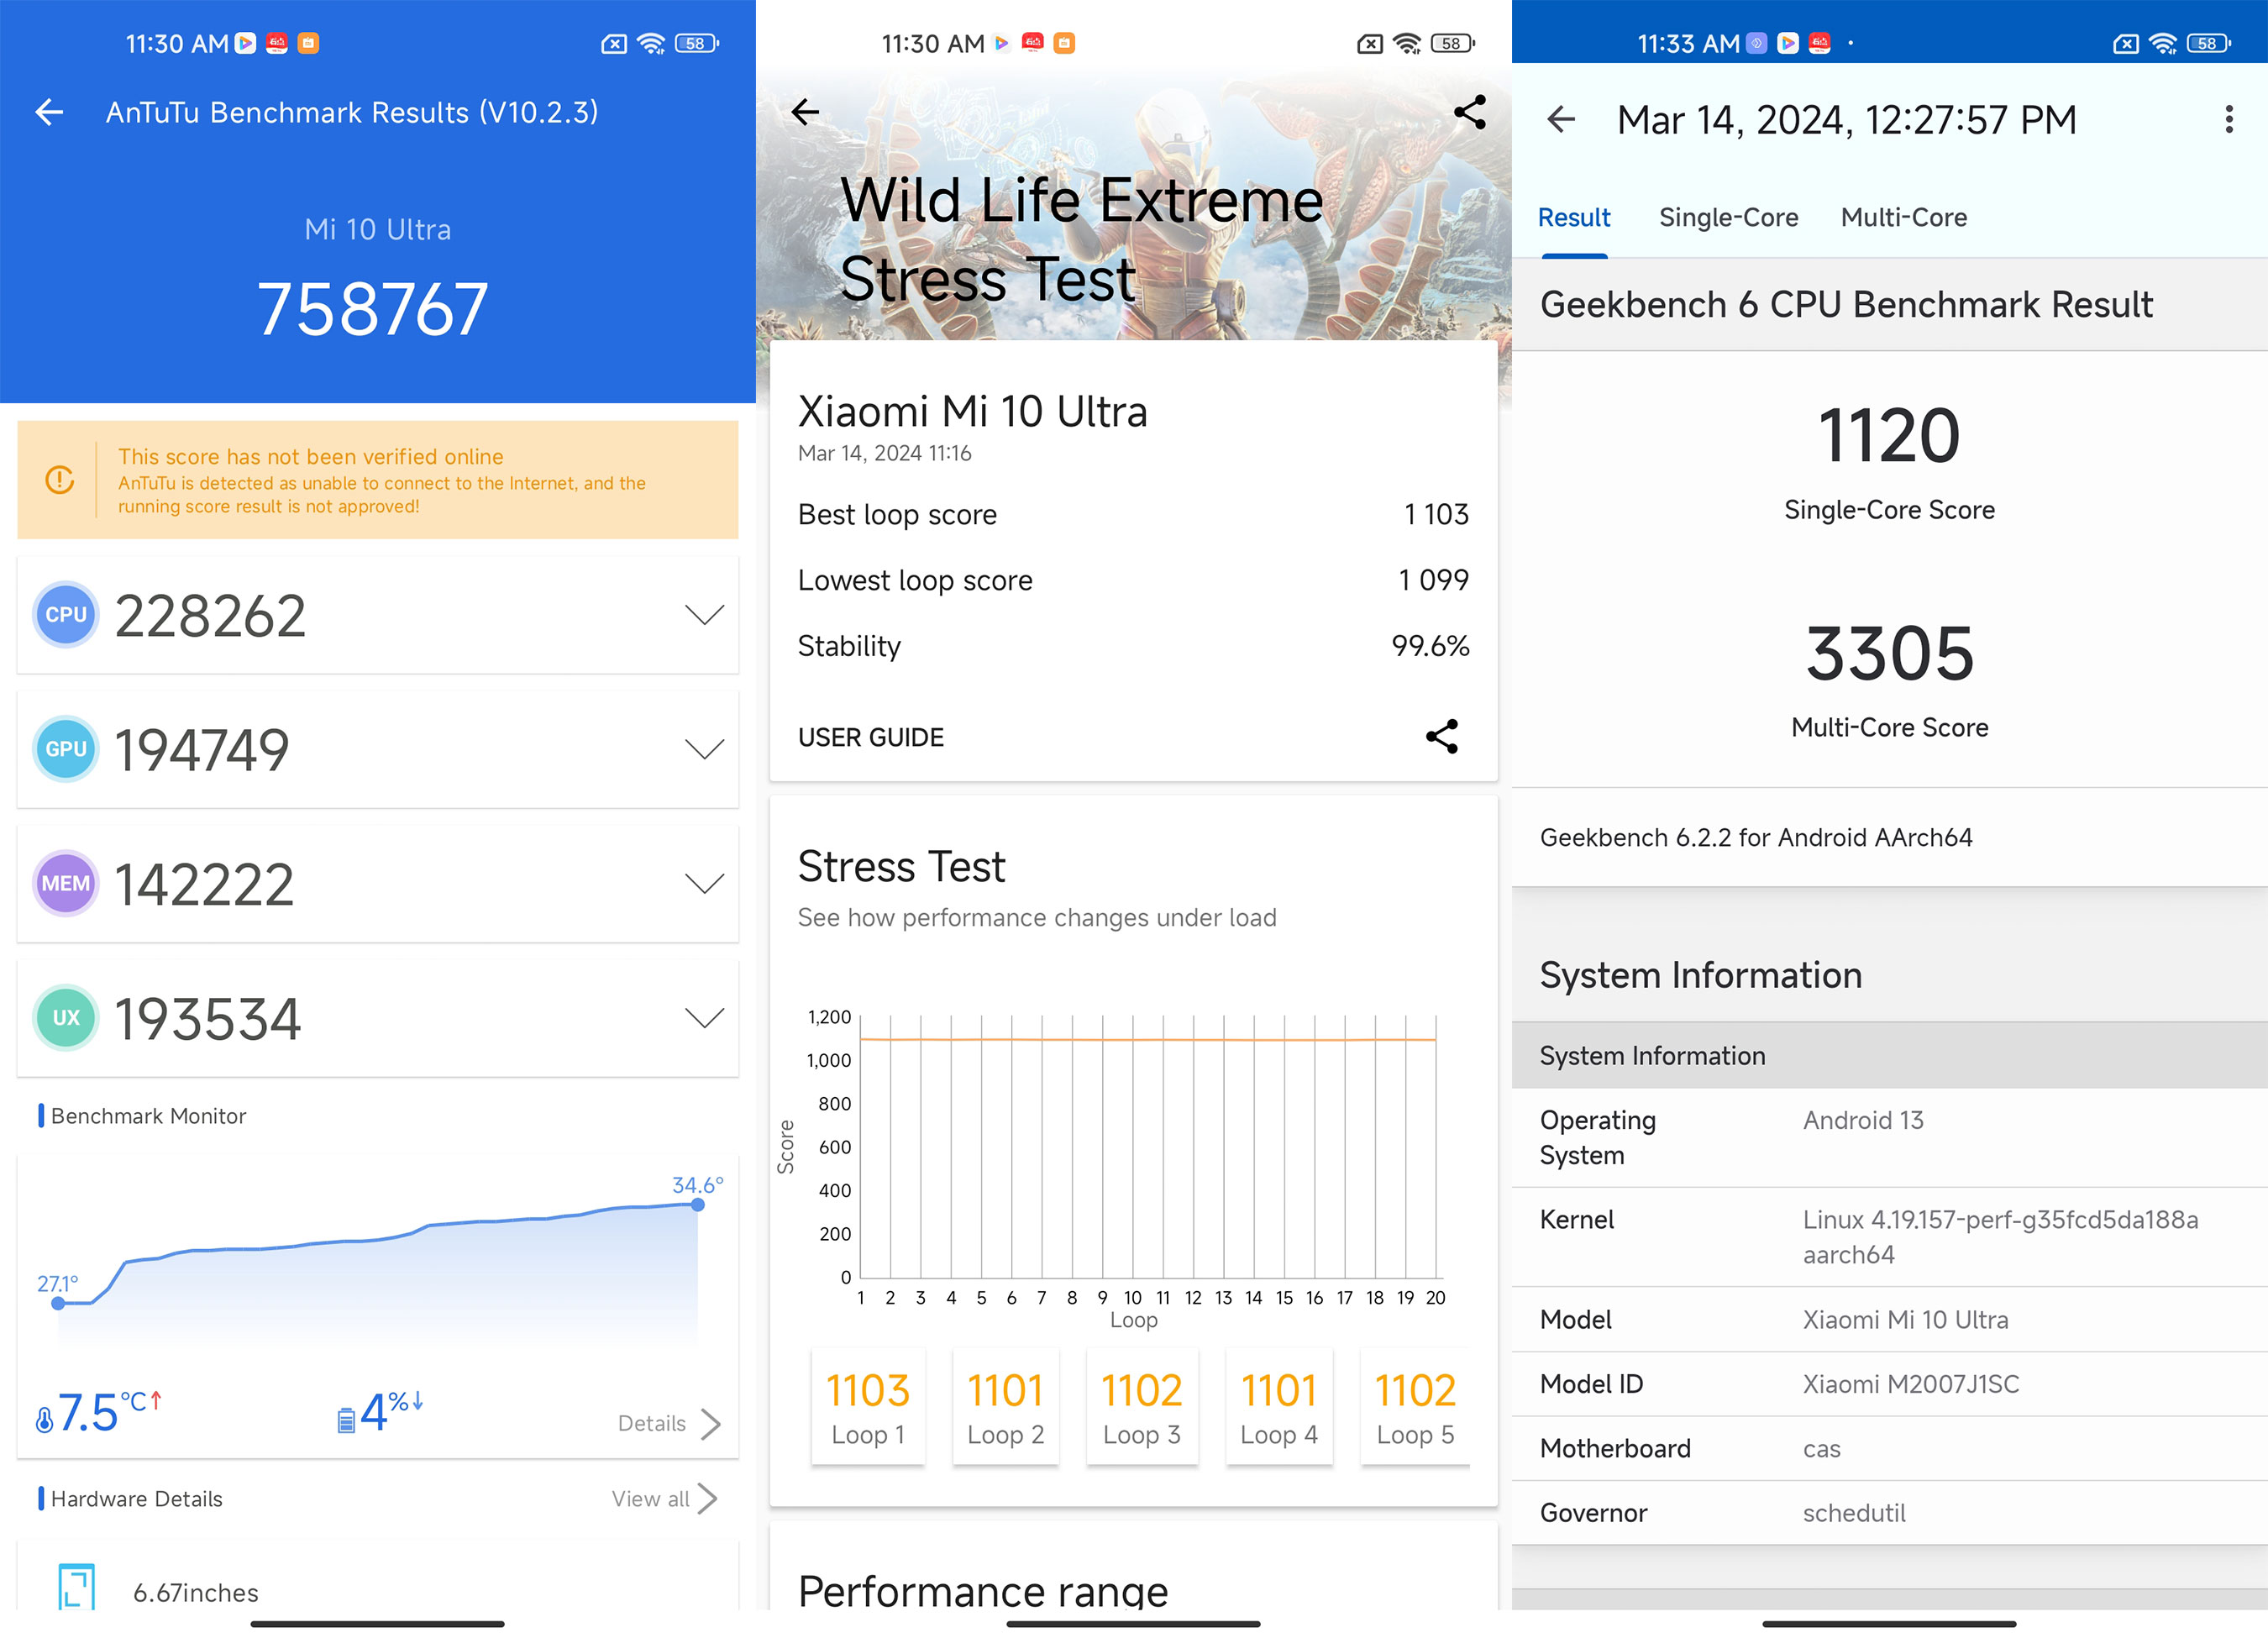This screenshot has height=1638, width=2268.
Task: Share stress test via top header share icon
Action: pos(1469,112)
